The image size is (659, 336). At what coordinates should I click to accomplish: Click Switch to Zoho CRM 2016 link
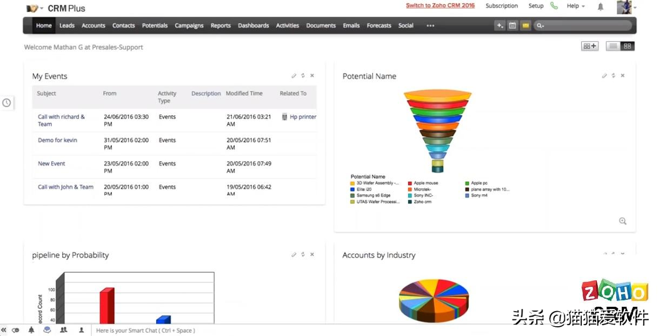pyautogui.click(x=440, y=6)
